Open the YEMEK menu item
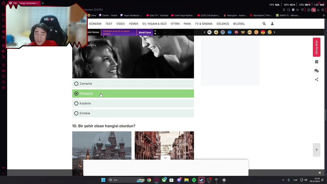This screenshot has width=327, height=184. tap(133, 24)
